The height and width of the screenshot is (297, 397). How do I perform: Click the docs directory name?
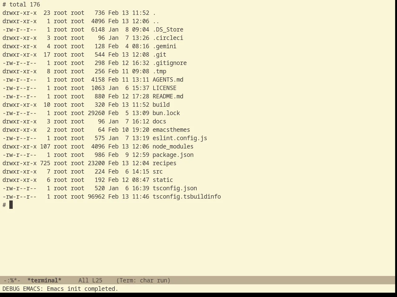pos(159,122)
